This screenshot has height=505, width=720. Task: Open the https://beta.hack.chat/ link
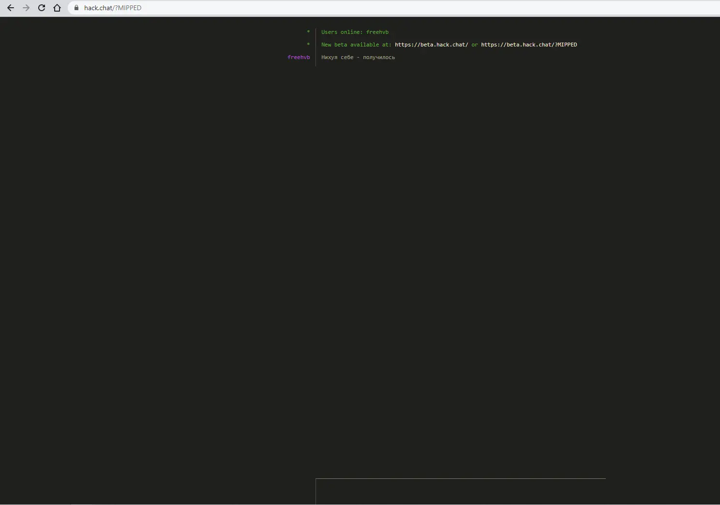click(x=431, y=45)
